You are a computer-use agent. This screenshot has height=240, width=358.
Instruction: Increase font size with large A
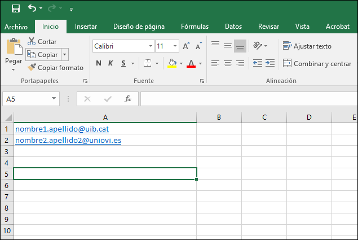[186, 46]
